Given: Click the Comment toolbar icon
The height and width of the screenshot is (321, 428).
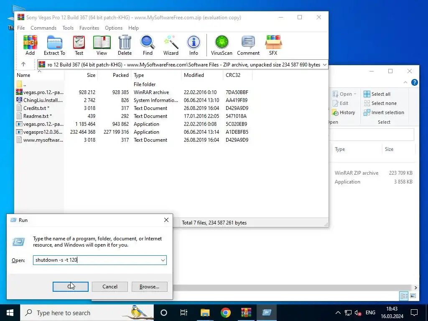Looking at the screenshot, I should [x=248, y=45].
